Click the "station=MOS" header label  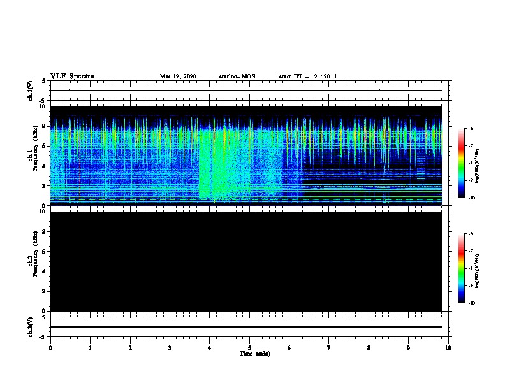coord(237,76)
